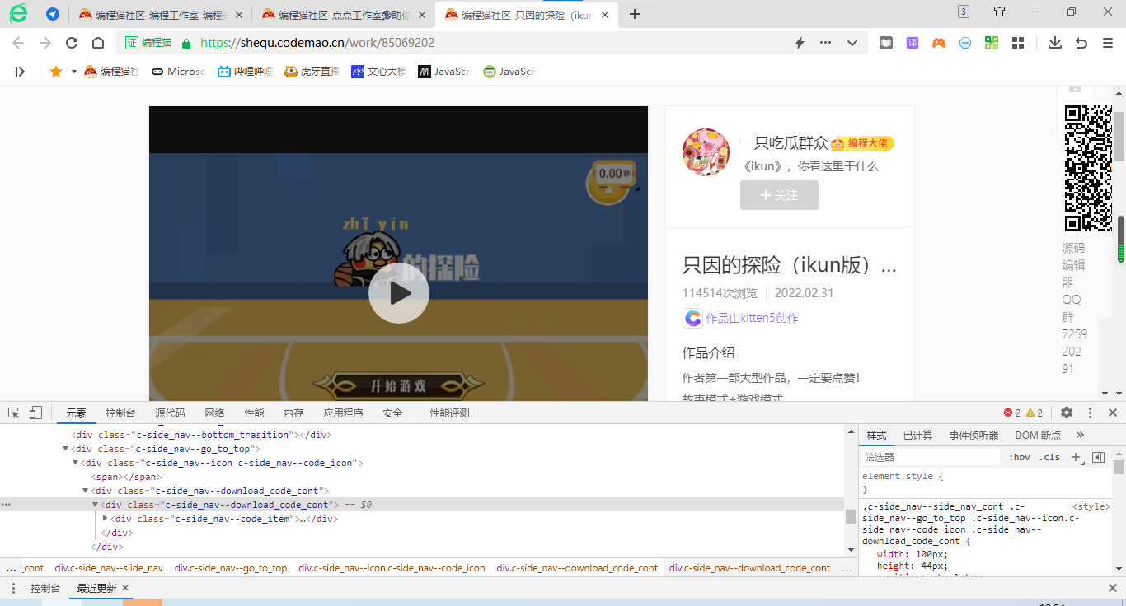Toggle the bookmarks sidebar panel
This screenshot has height=606, width=1126.
click(20, 72)
